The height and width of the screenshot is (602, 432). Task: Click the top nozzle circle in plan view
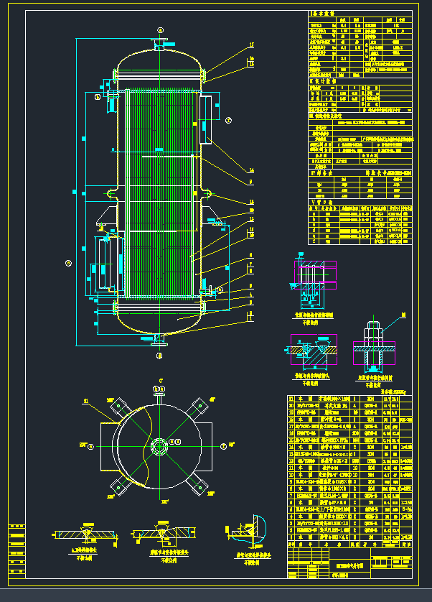tap(159, 389)
